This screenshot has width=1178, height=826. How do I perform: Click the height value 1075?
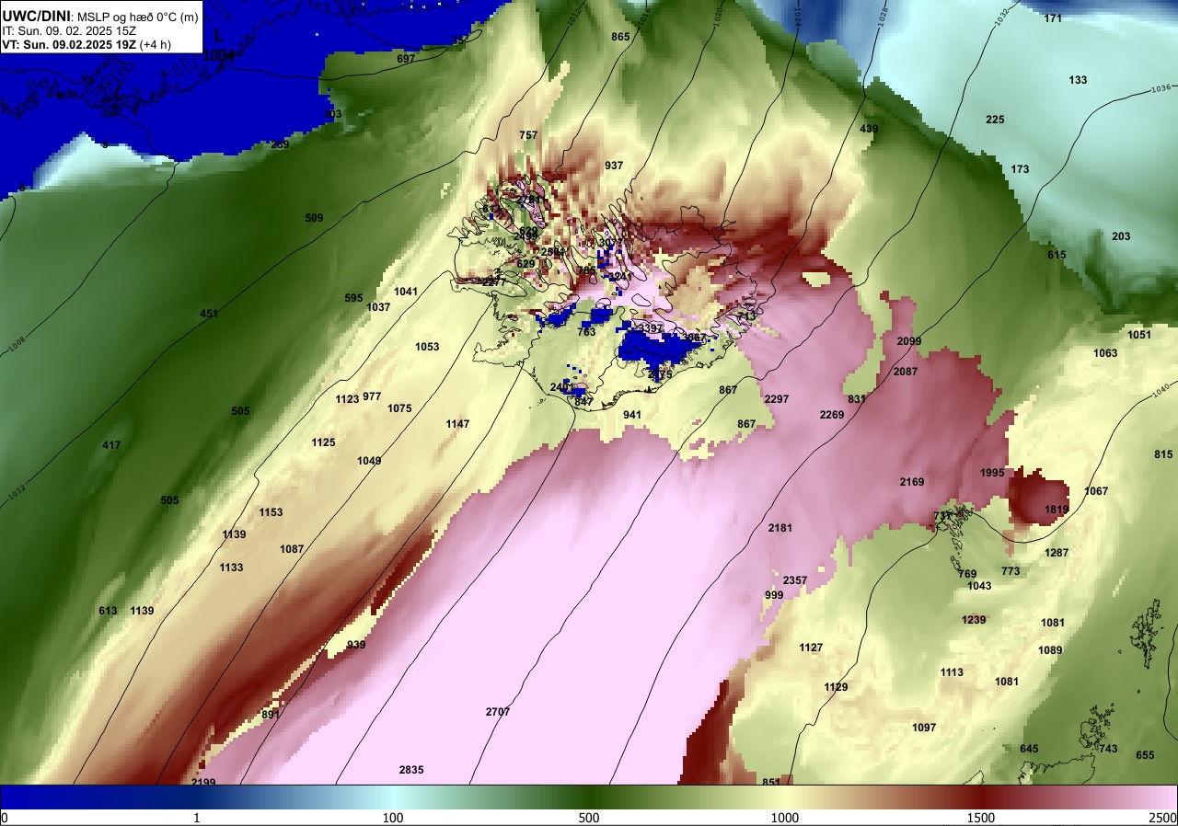(399, 408)
